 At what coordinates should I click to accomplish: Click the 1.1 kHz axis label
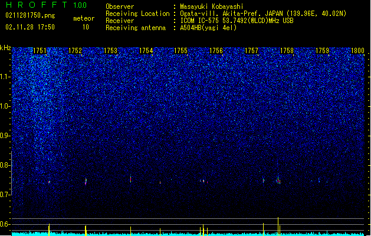tap(5, 77)
